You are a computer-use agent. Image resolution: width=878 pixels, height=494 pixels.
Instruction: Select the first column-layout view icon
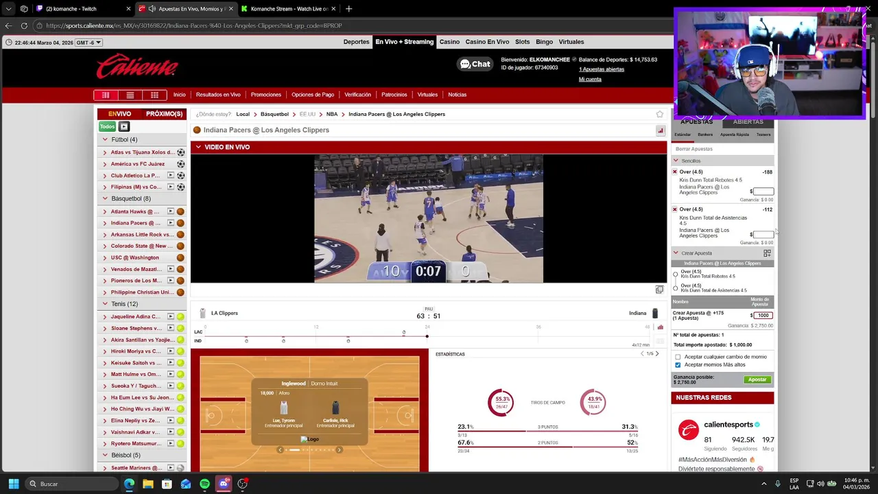point(106,95)
